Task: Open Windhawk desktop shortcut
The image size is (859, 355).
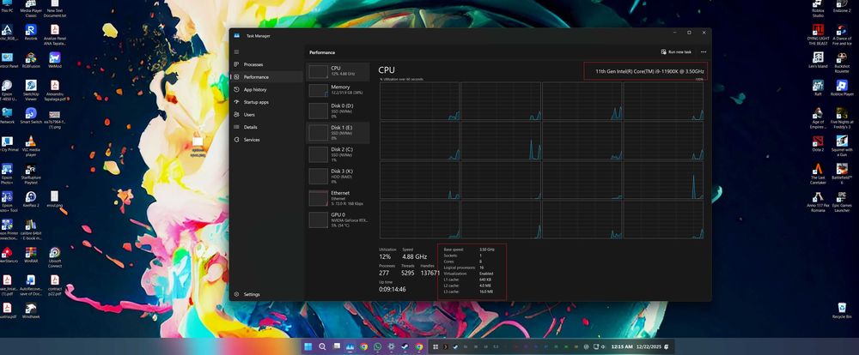Action: click(31, 310)
